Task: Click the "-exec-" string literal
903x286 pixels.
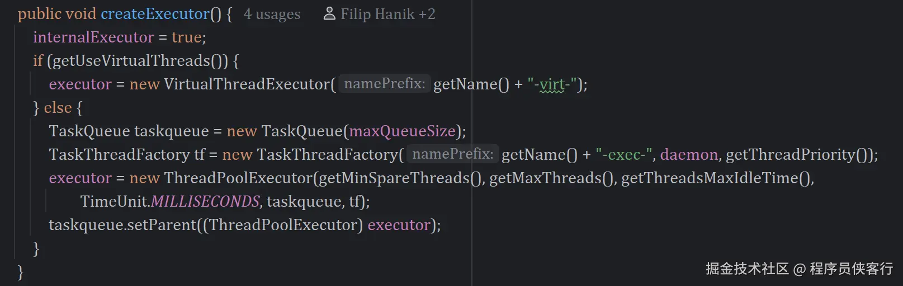Action: 625,155
